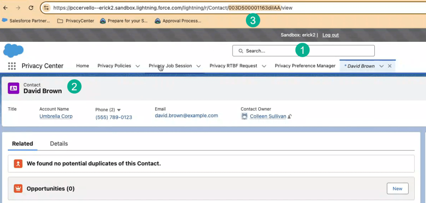The height and width of the screenshot is (203, 426).
Task: Expand the Phone (2) dropdown arrow
Action: click(119, 110)
